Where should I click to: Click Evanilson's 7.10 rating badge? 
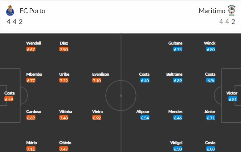[x=97, y=81]
